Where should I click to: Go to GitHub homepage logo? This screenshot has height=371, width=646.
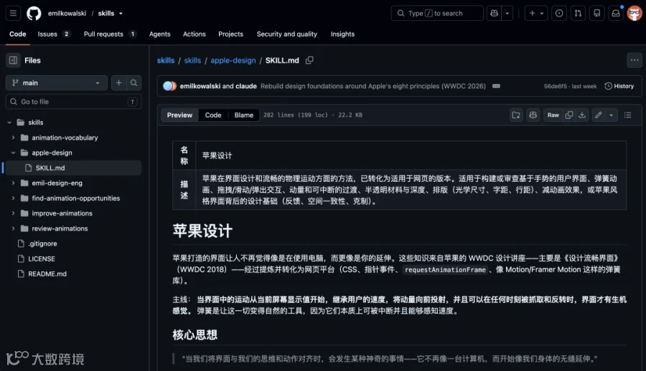click(x=34, y=13)
